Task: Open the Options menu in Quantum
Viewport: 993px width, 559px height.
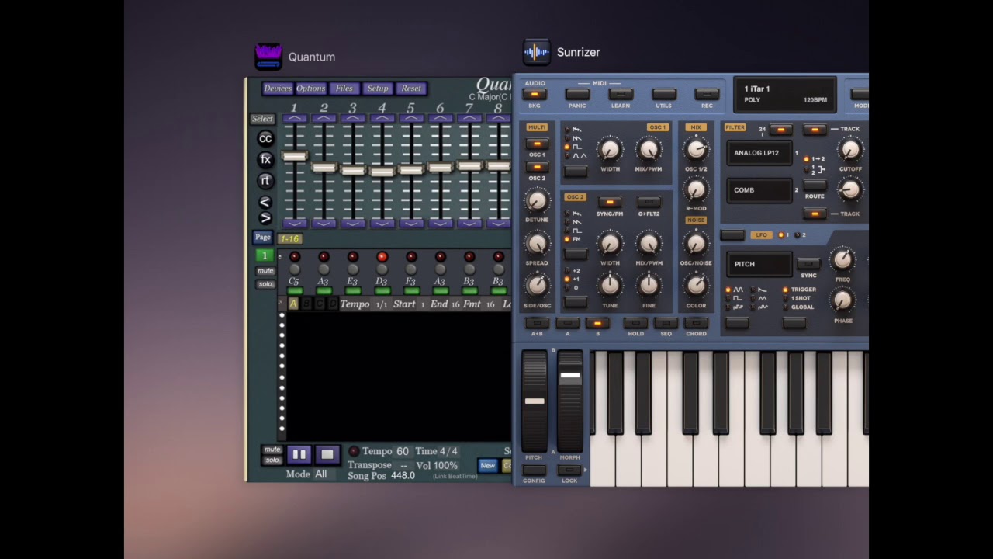Action: pos(311,89)
